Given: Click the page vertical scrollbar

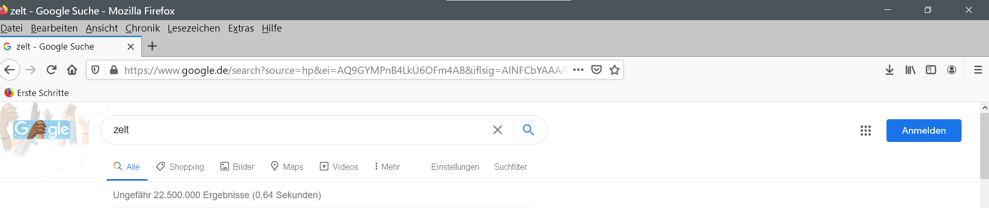Looking at the screenshot, I should click(x=984, y=146).
